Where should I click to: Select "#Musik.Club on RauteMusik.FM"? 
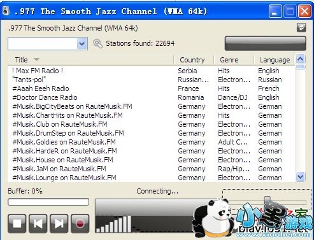(151, 124)
